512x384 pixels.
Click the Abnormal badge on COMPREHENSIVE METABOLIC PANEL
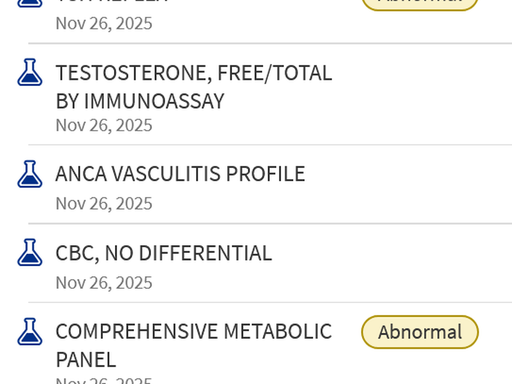(x=420, y=332)
